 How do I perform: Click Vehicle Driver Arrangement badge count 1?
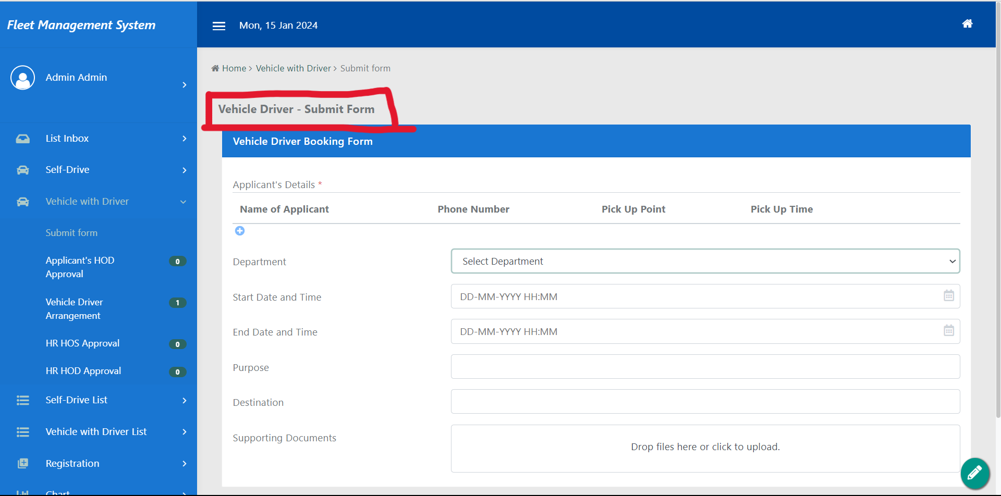point(177,303)
